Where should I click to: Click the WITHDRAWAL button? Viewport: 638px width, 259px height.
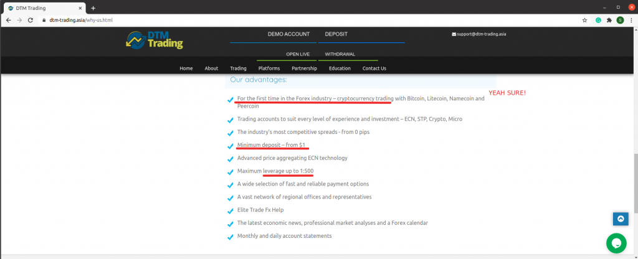click(340, 54)
